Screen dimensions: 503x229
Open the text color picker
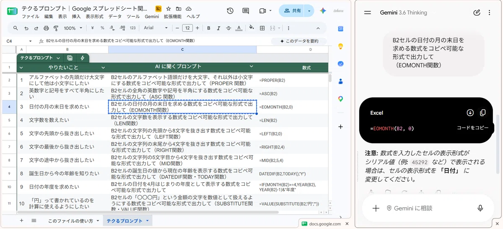238,28
